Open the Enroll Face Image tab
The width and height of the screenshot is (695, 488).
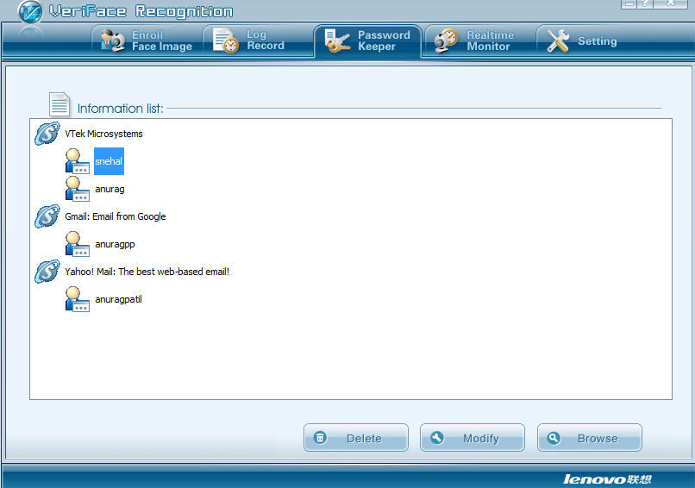pos(146,41)
